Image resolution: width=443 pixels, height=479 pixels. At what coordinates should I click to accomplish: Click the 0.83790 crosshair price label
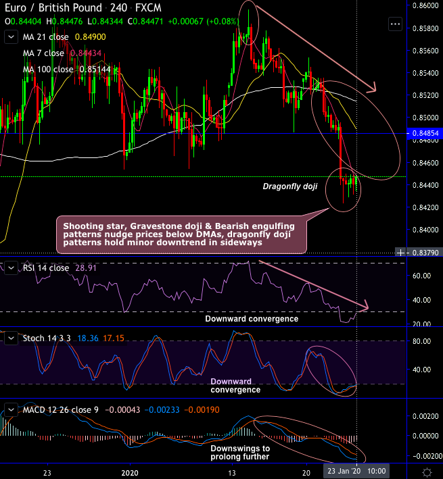pyautogui.click(x=425, y=253)
